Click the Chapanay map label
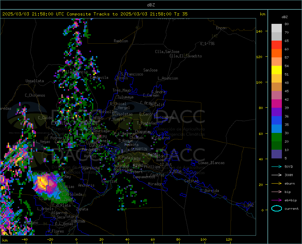Image resolution: width=302 pixels, height=244 pixels. coord(143,132)
